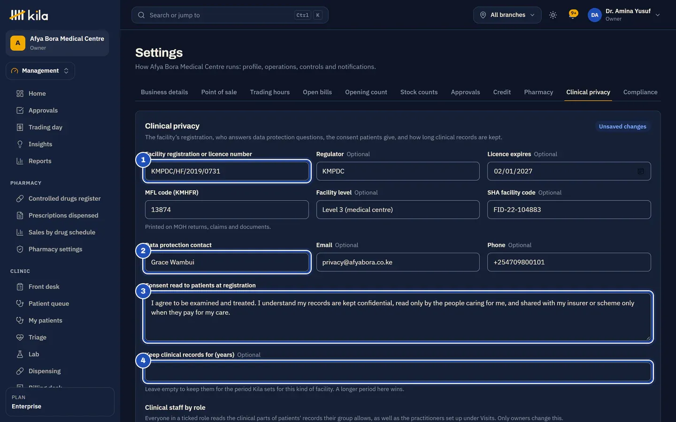
Task: Open the notifications bell with 9+ badge
Action: pos(573,15)
